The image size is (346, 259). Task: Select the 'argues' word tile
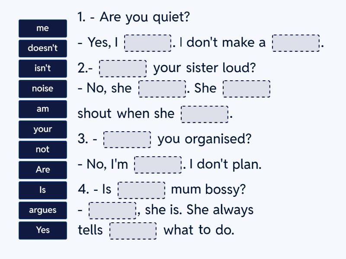point(43,211)
